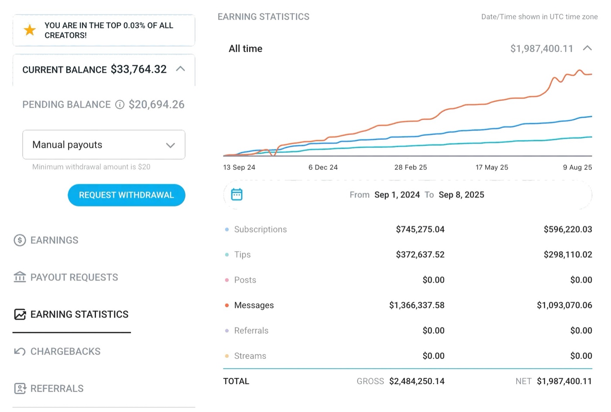
Task: Collapse the Current Balance chevron
Action: 180,69
